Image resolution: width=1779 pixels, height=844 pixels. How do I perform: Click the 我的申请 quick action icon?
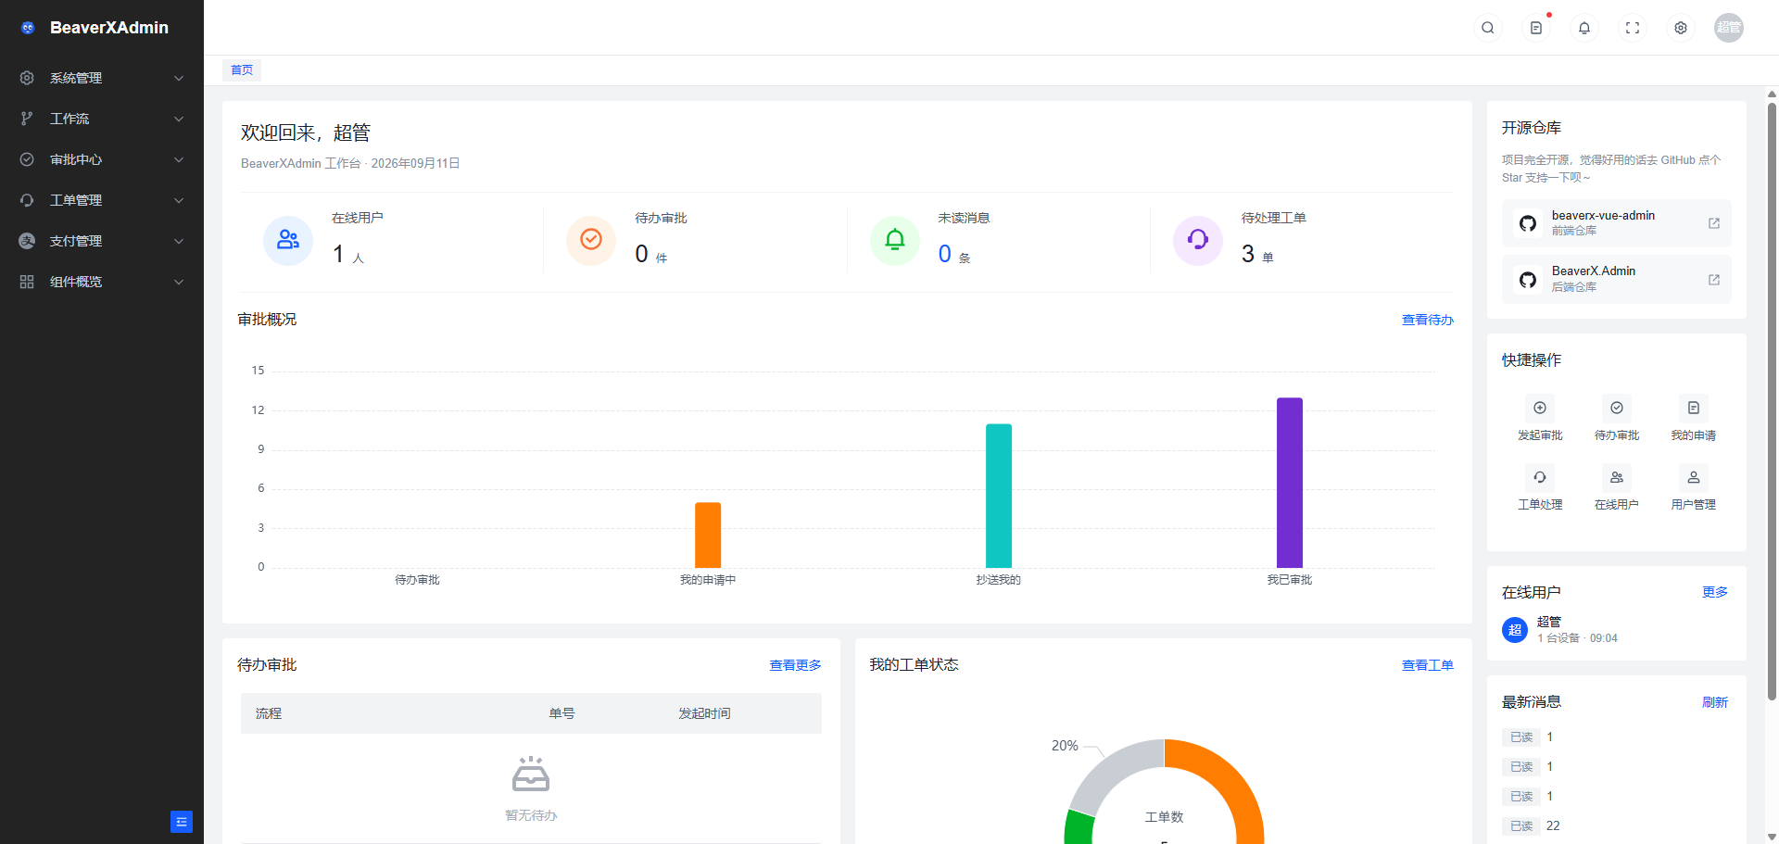[x=1694, y=408]
